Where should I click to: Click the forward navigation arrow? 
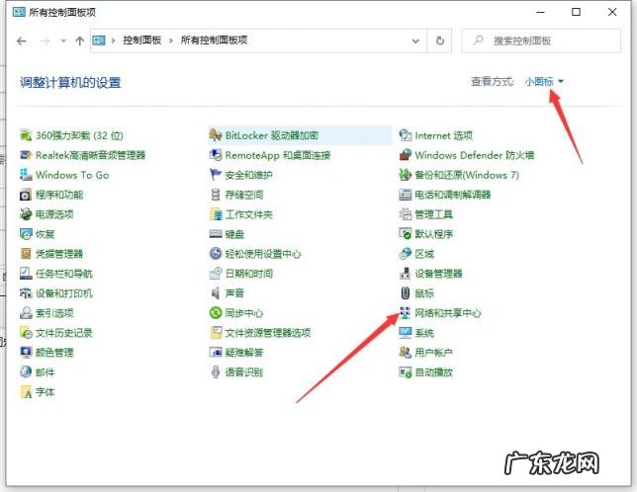tap(45, 41)
